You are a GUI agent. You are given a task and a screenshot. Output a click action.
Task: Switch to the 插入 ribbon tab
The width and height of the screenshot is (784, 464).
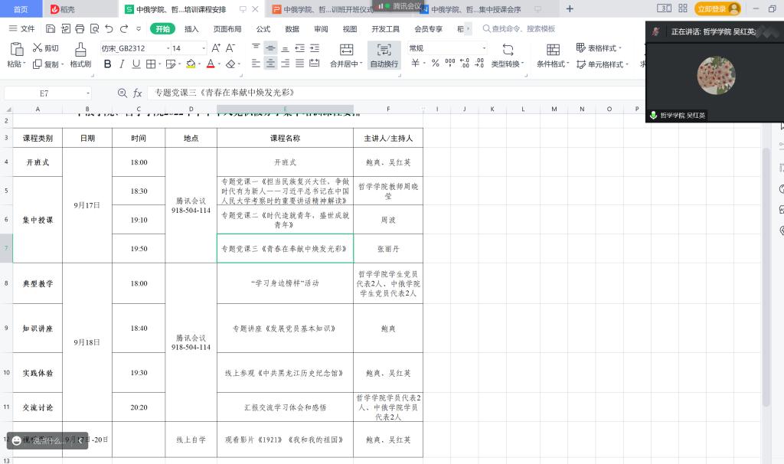[191, 29]
